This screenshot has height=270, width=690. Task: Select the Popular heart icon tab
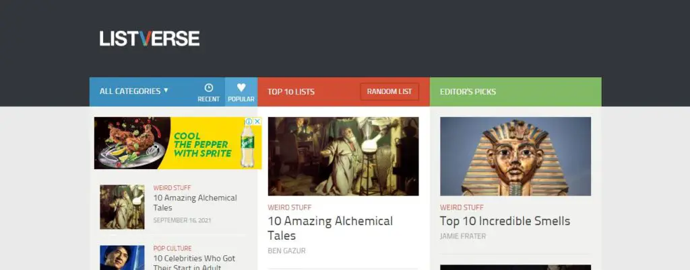241,92
